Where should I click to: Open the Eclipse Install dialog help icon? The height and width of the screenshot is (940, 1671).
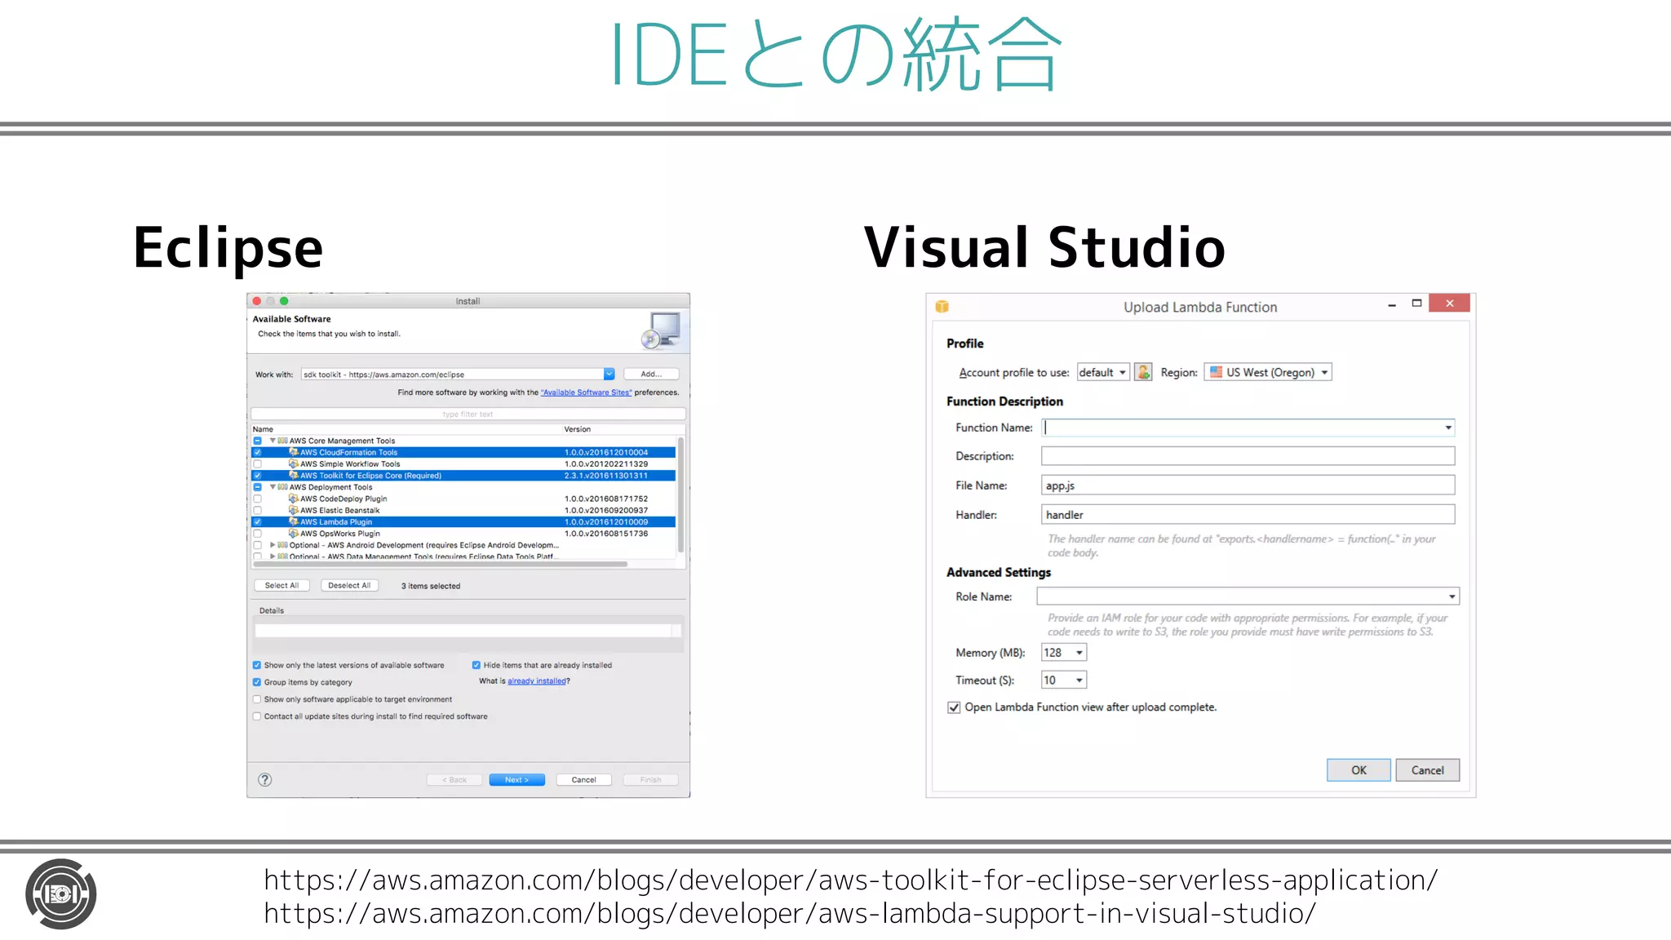pos(265,779)
